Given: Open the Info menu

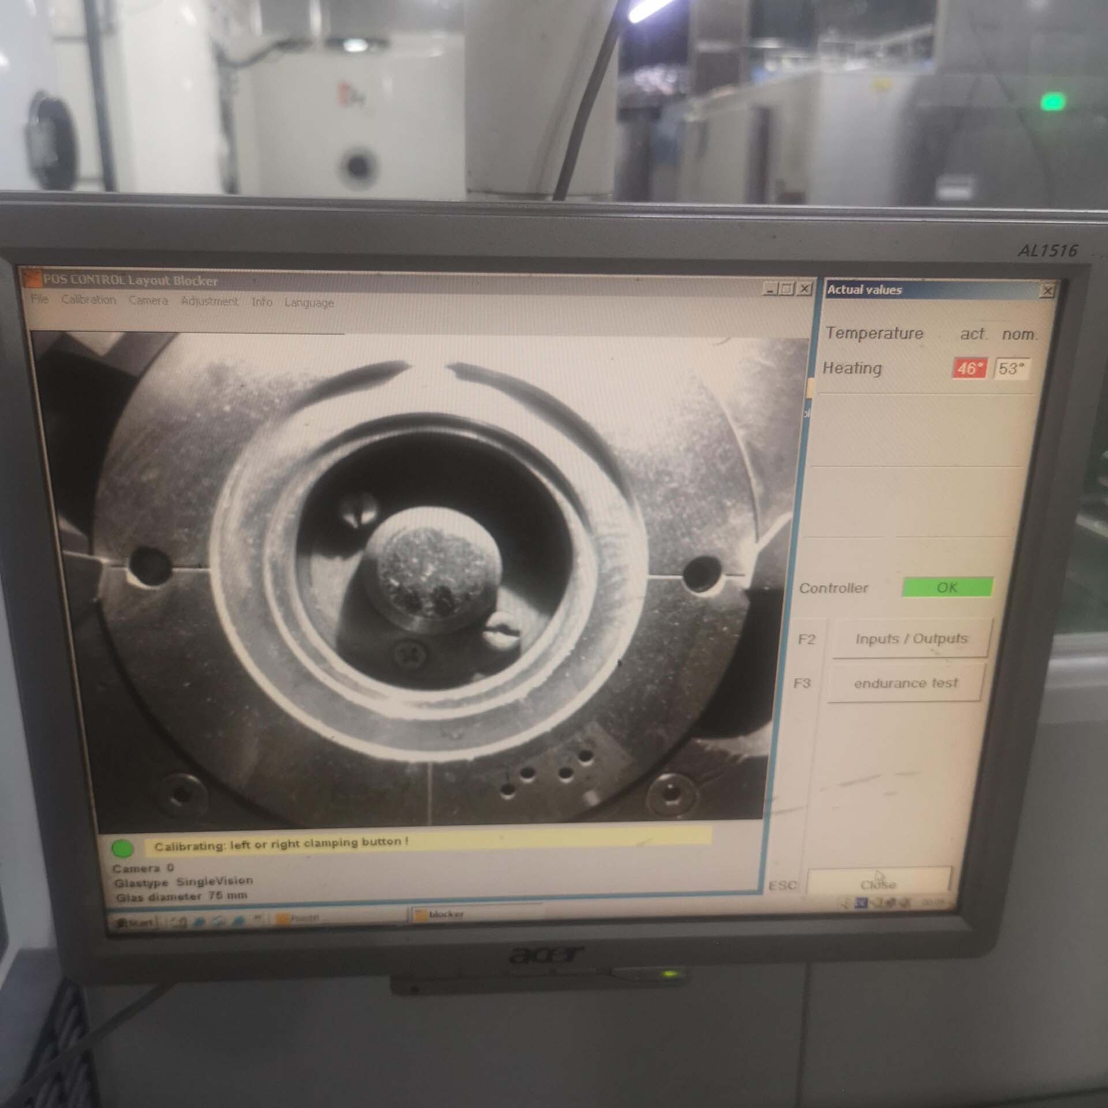Looking at the screenshot, I should (261, 302).
